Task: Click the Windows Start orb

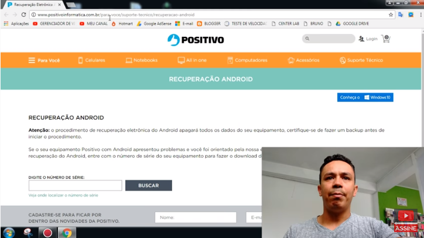Action: pyautogui.click(x=9, y=233)
